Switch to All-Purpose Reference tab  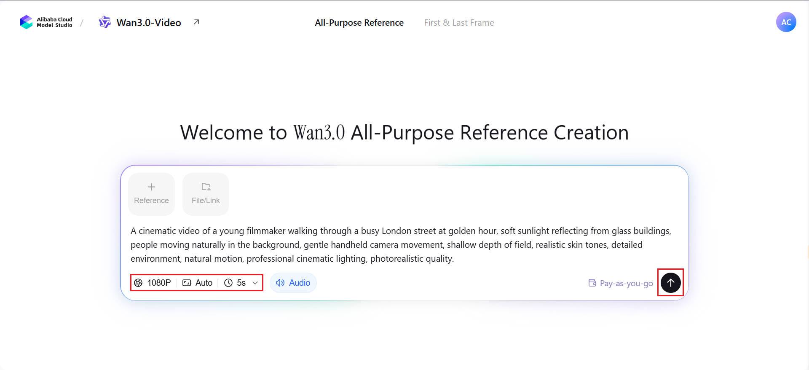(x=359, y=23)
